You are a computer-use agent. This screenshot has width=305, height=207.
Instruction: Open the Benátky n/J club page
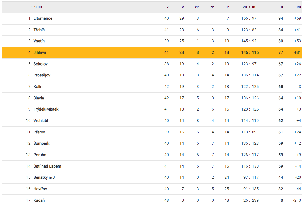click(44, 177)
